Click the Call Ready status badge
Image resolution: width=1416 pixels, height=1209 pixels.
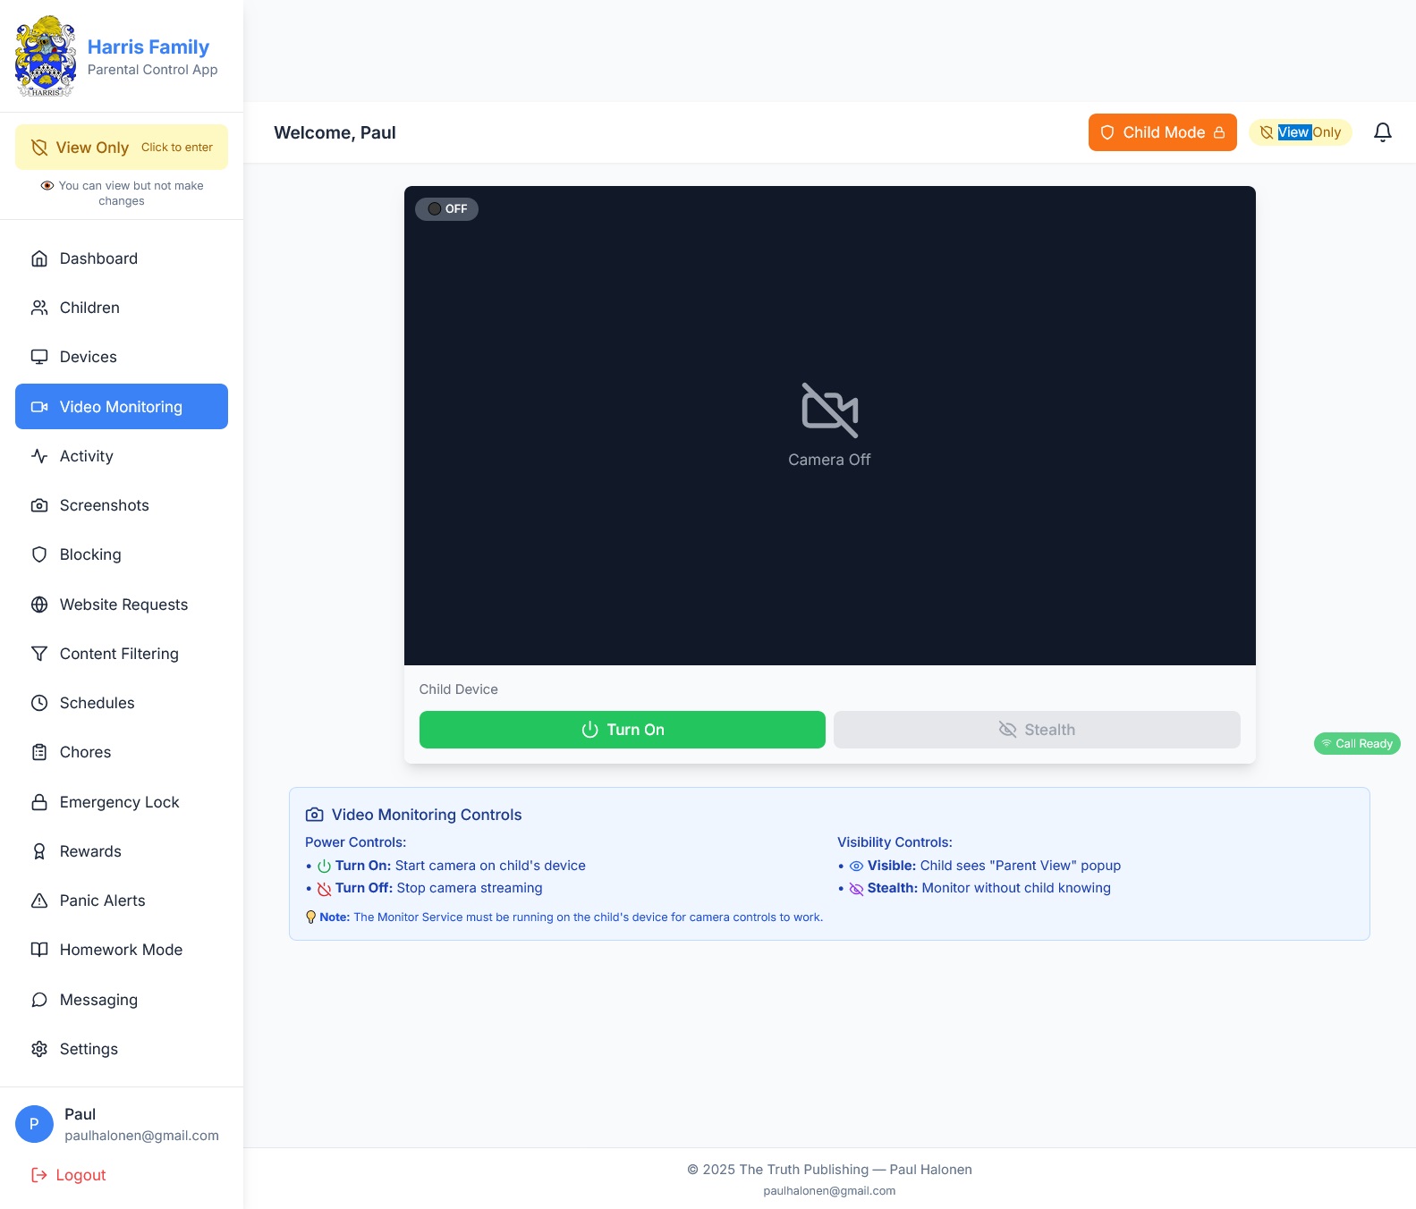(1357, 744)
